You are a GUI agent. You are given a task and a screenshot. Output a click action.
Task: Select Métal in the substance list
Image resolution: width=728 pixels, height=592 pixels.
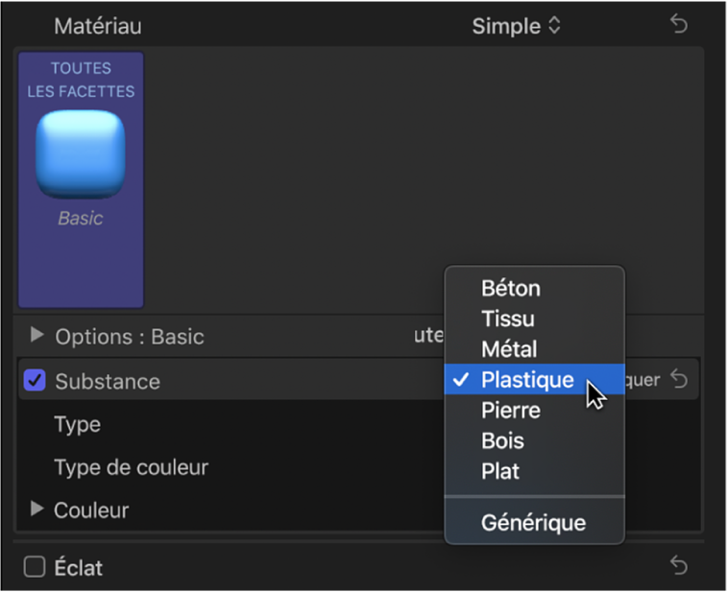(x=509, y=349)
